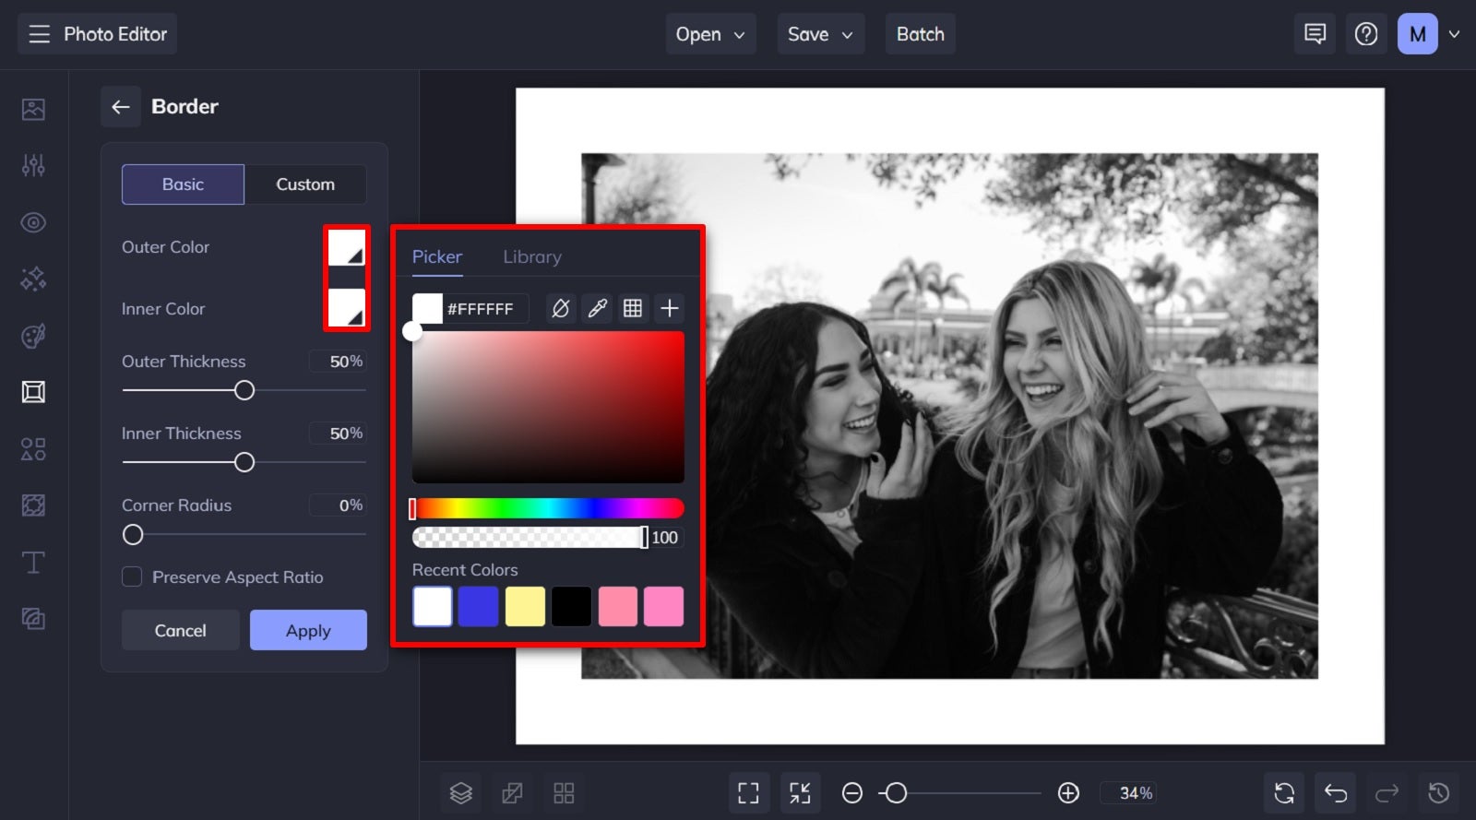Screen dimensions: 1476x820
Task: Expand the Open dropdown
Action: pyautogui.click(x=710, y=34)
